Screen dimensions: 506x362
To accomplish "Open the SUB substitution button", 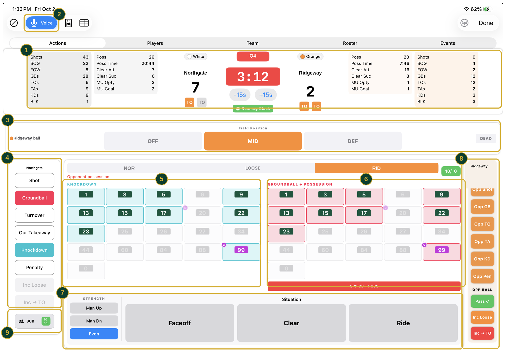I will tap(34, 321).
